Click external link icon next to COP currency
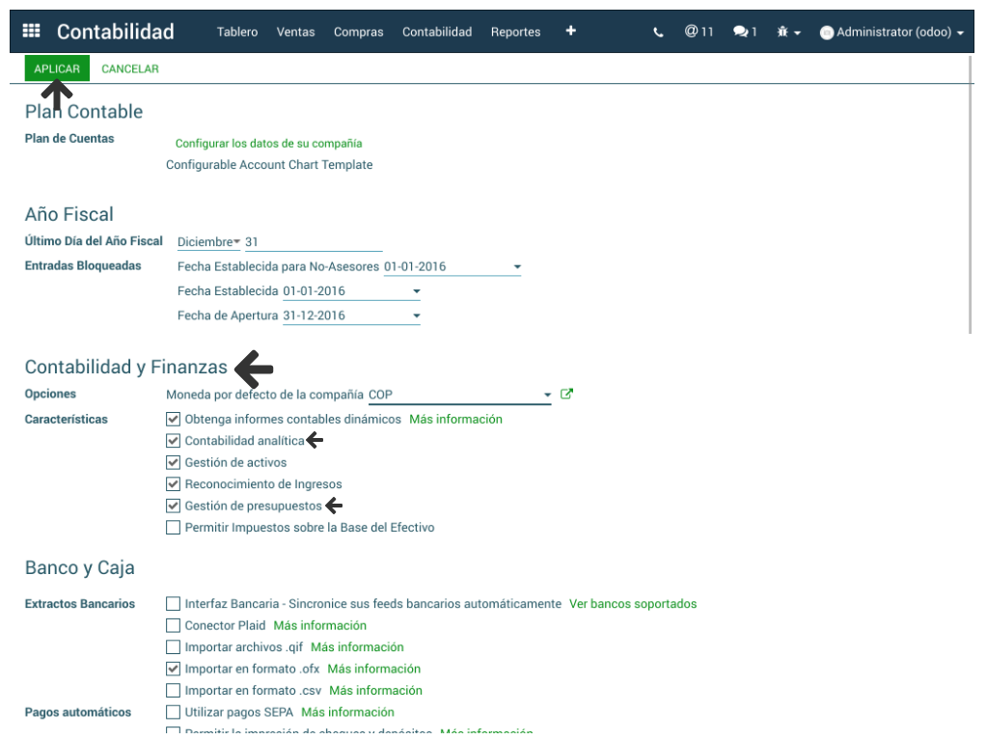The image size is (987, 740). pyautogui.click(x=566, y=394)
